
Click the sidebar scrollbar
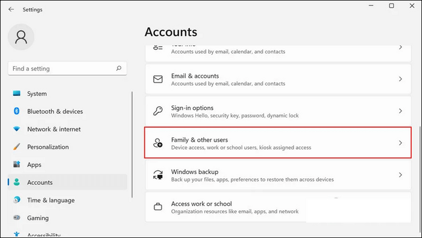click(x=132, y=145)
